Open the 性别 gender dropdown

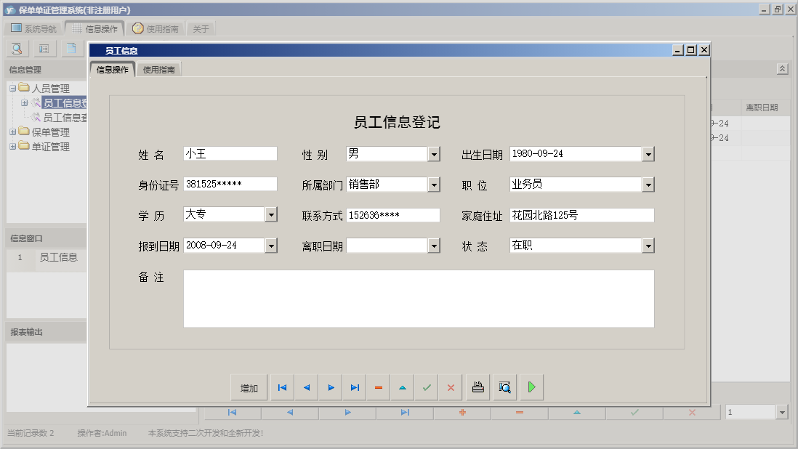[434, 153]
